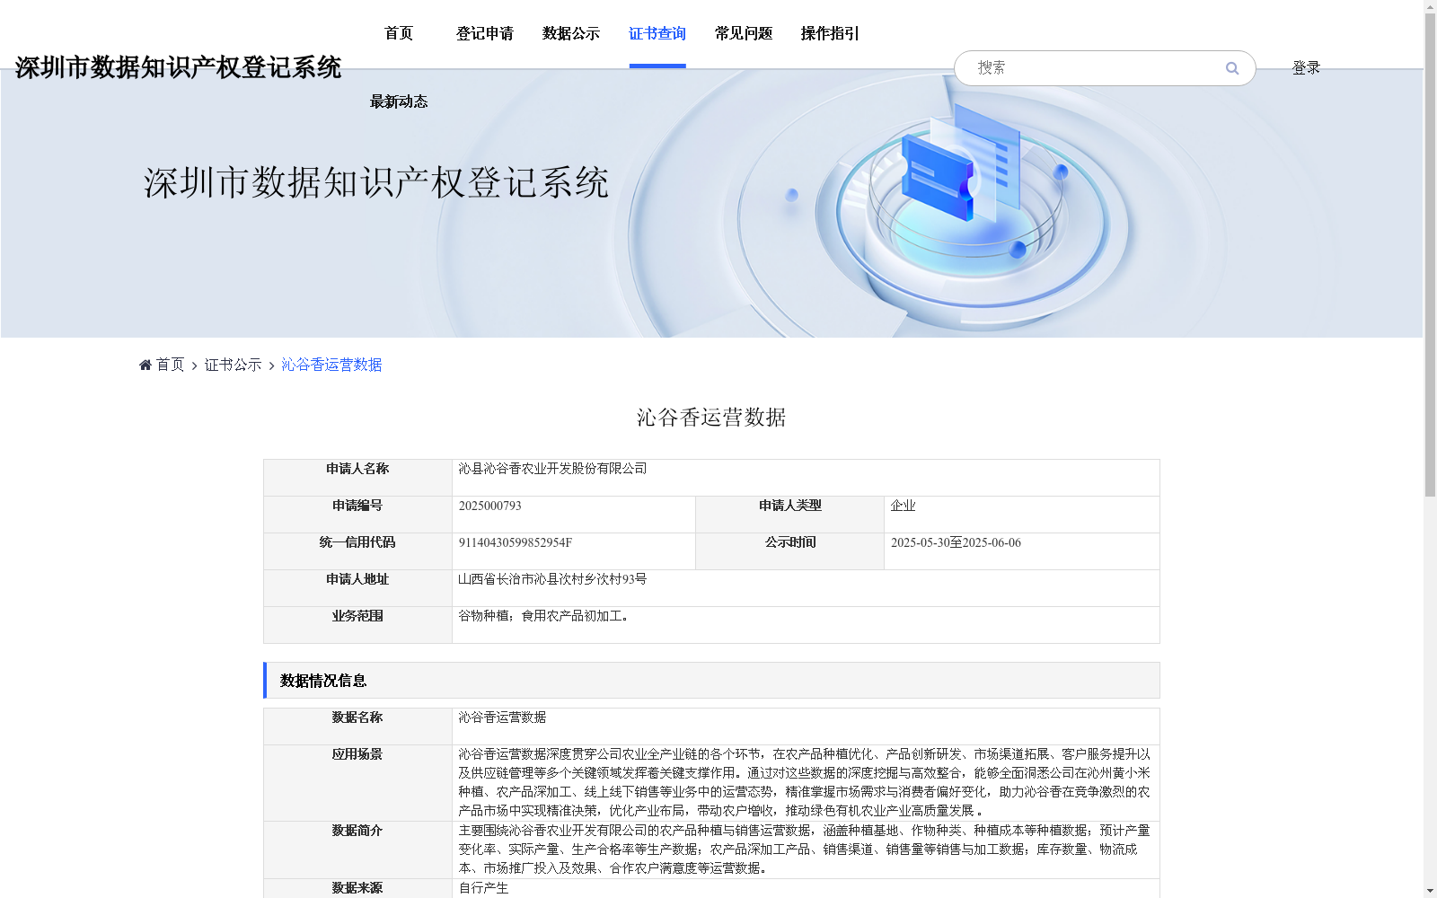The image size is (1437, 898).
Task: Open the 最新动态 menu item
Action: (x=399, y=101)
